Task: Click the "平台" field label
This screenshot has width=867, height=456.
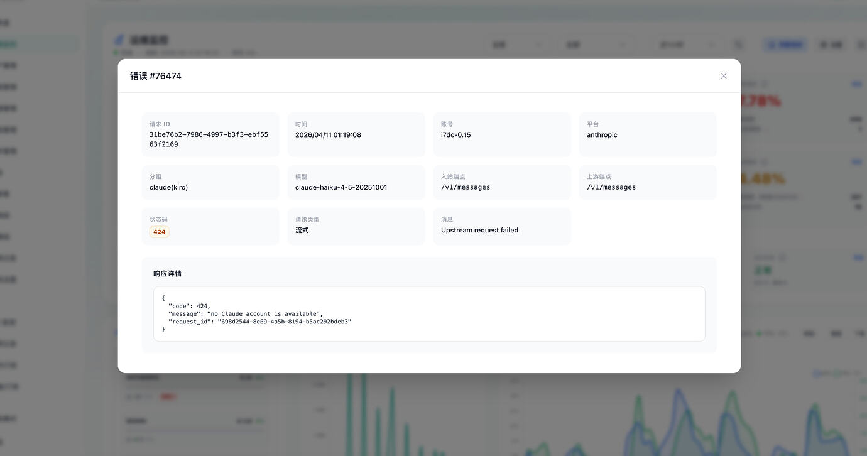Action: 593,124
